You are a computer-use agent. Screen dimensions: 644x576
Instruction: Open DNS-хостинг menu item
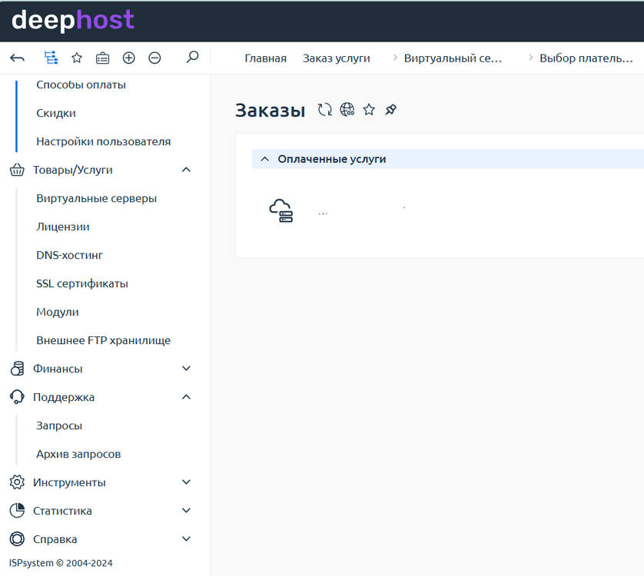[69, 255]
